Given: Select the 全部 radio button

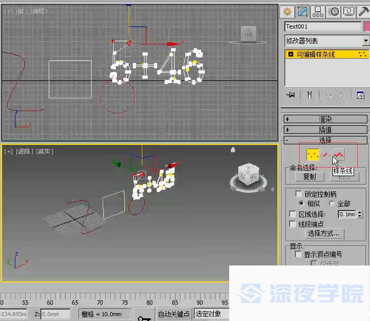Looking at the screenshot, I should (x=331, y=204).
